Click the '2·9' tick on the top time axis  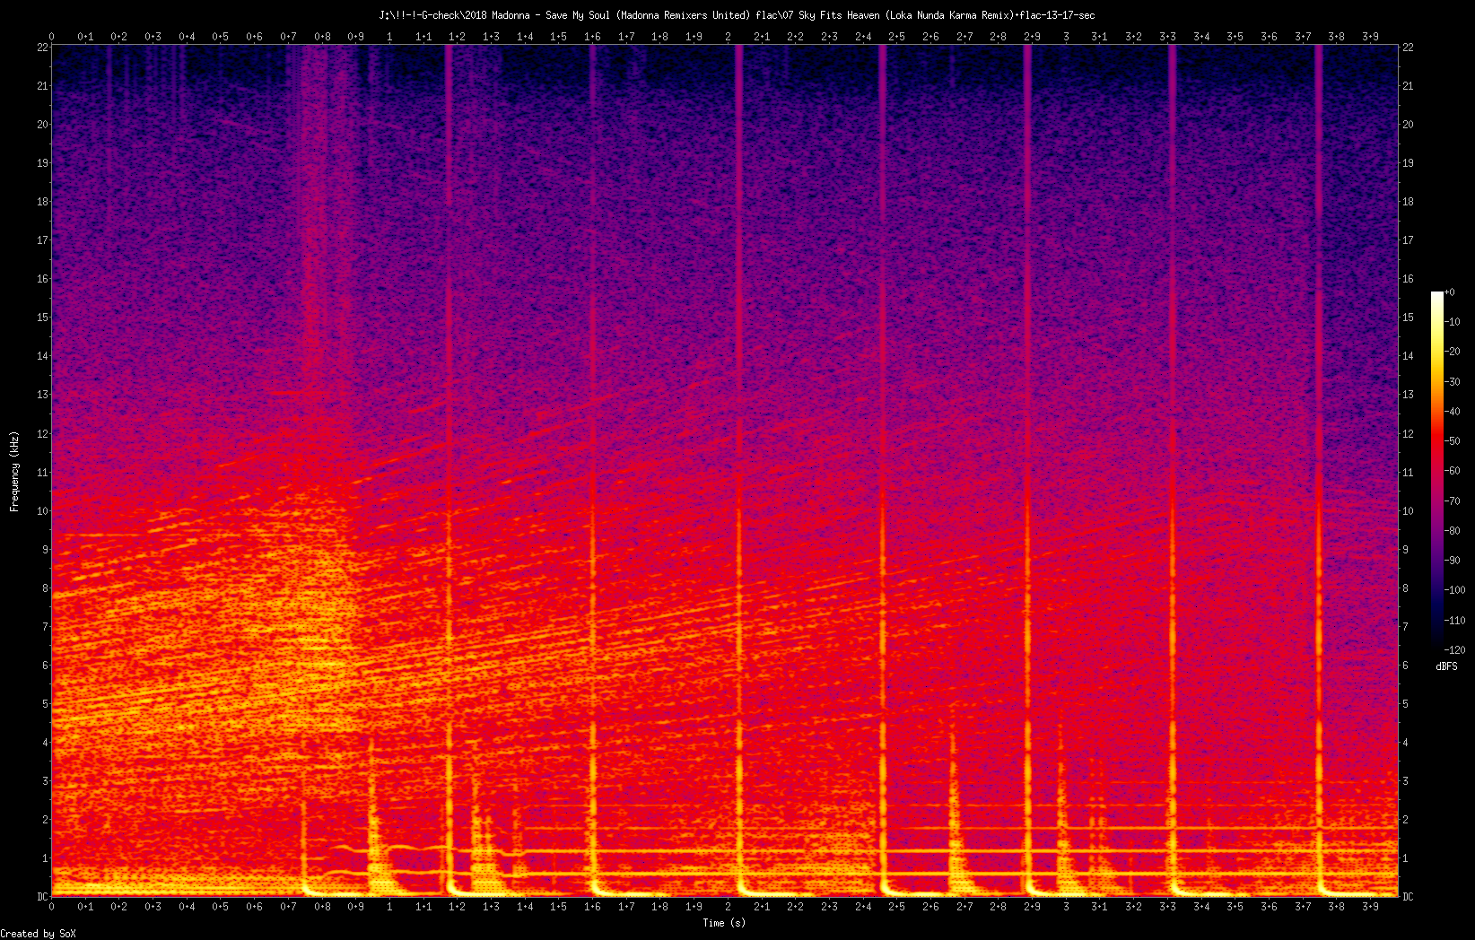coord(1032,37)
